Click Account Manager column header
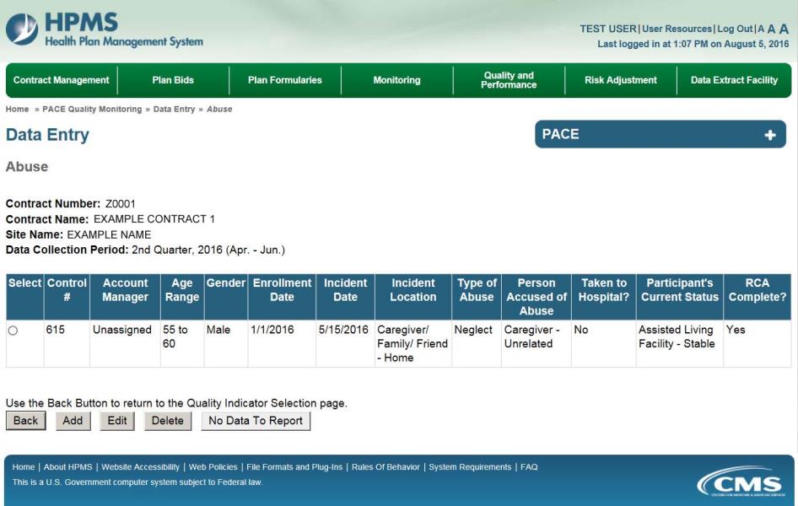This screenshot has height=506, width=798. (x=125, y=297)
